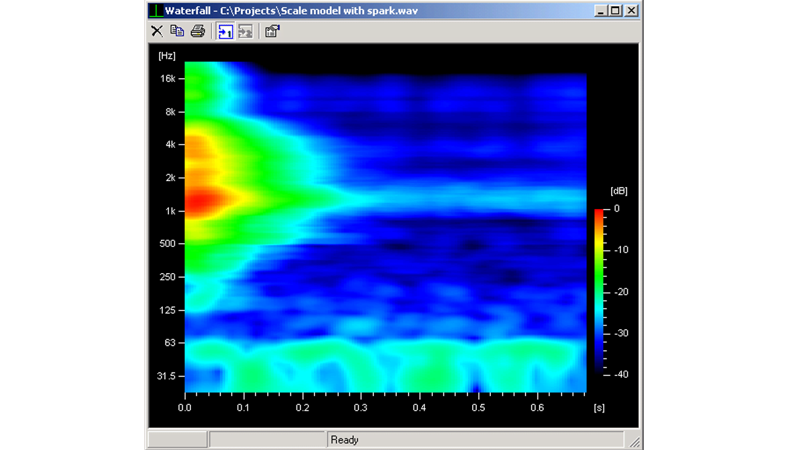This screenshot has width=788, height=450.
Task: Copy the waterfall plot to clipboard
Action: [177, 31]
